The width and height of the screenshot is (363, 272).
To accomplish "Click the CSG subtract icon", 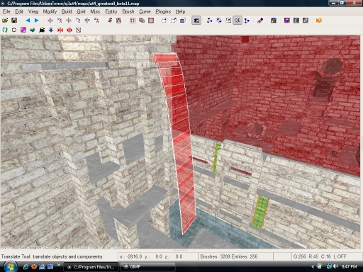I will click(x=133, y=21).
